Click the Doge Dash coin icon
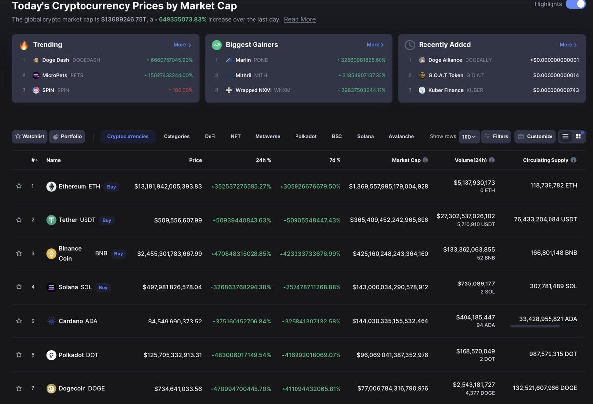Viewport: 593px width, 404px height. [36, 60]
